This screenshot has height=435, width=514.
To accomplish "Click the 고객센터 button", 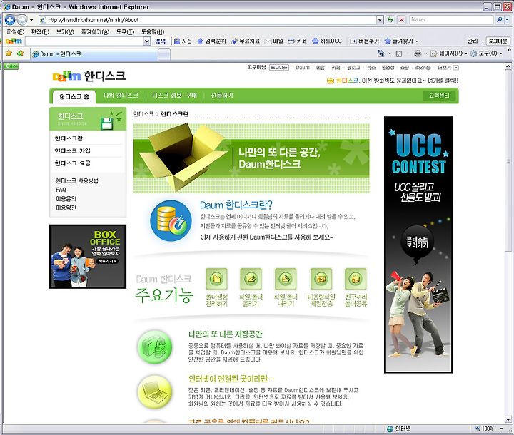I will tap(439, 96).
